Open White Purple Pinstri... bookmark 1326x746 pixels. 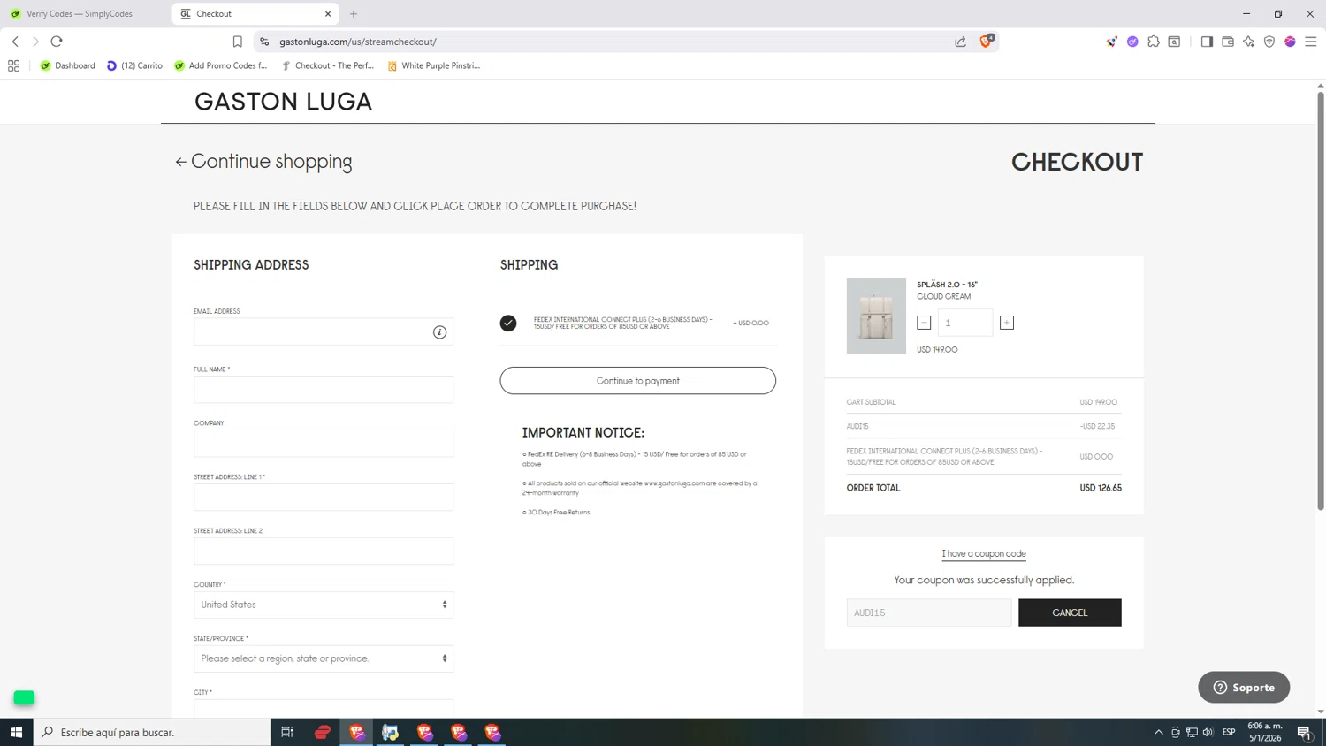point(434,65)
